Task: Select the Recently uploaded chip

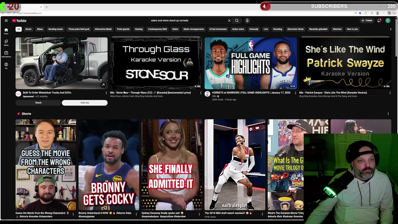Action: pos(318,29)
